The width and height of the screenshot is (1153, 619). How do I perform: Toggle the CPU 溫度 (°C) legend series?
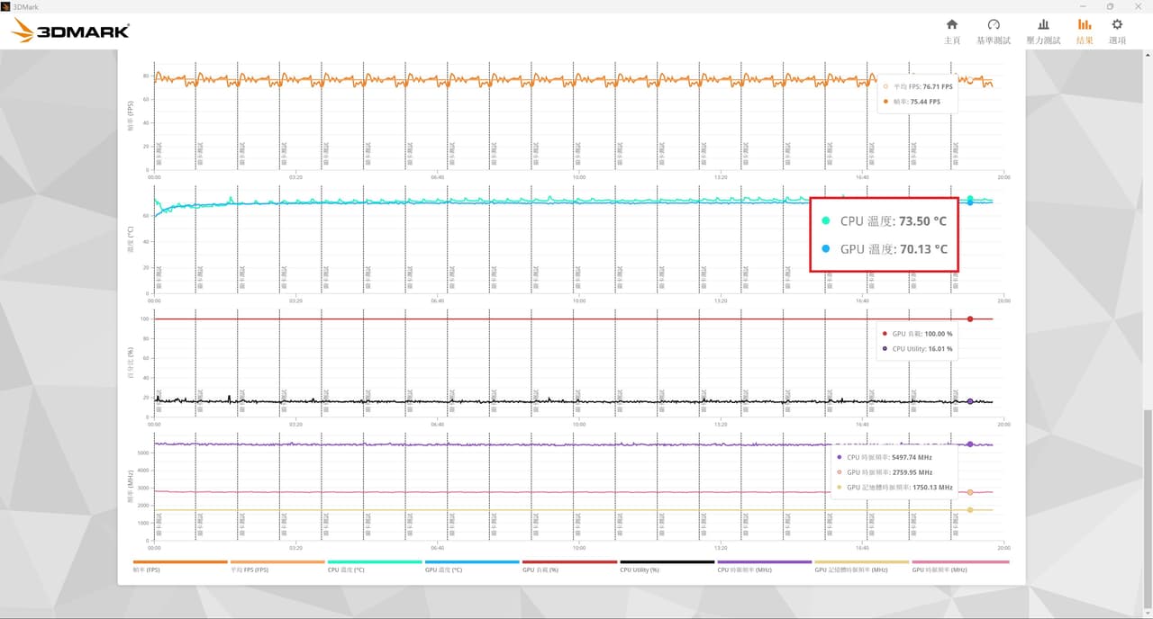tap(375, 566)
